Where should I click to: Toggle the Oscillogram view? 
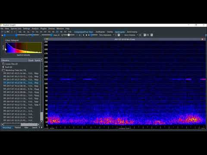100,32
